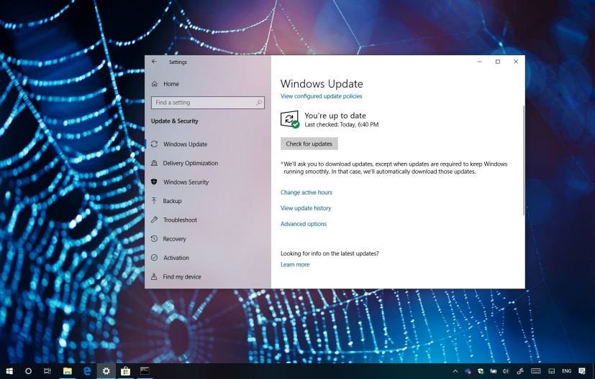Image resolution: width=595 pixels, height=379 pixels.
Task: Open Find my device section
Action: [182, 277]
